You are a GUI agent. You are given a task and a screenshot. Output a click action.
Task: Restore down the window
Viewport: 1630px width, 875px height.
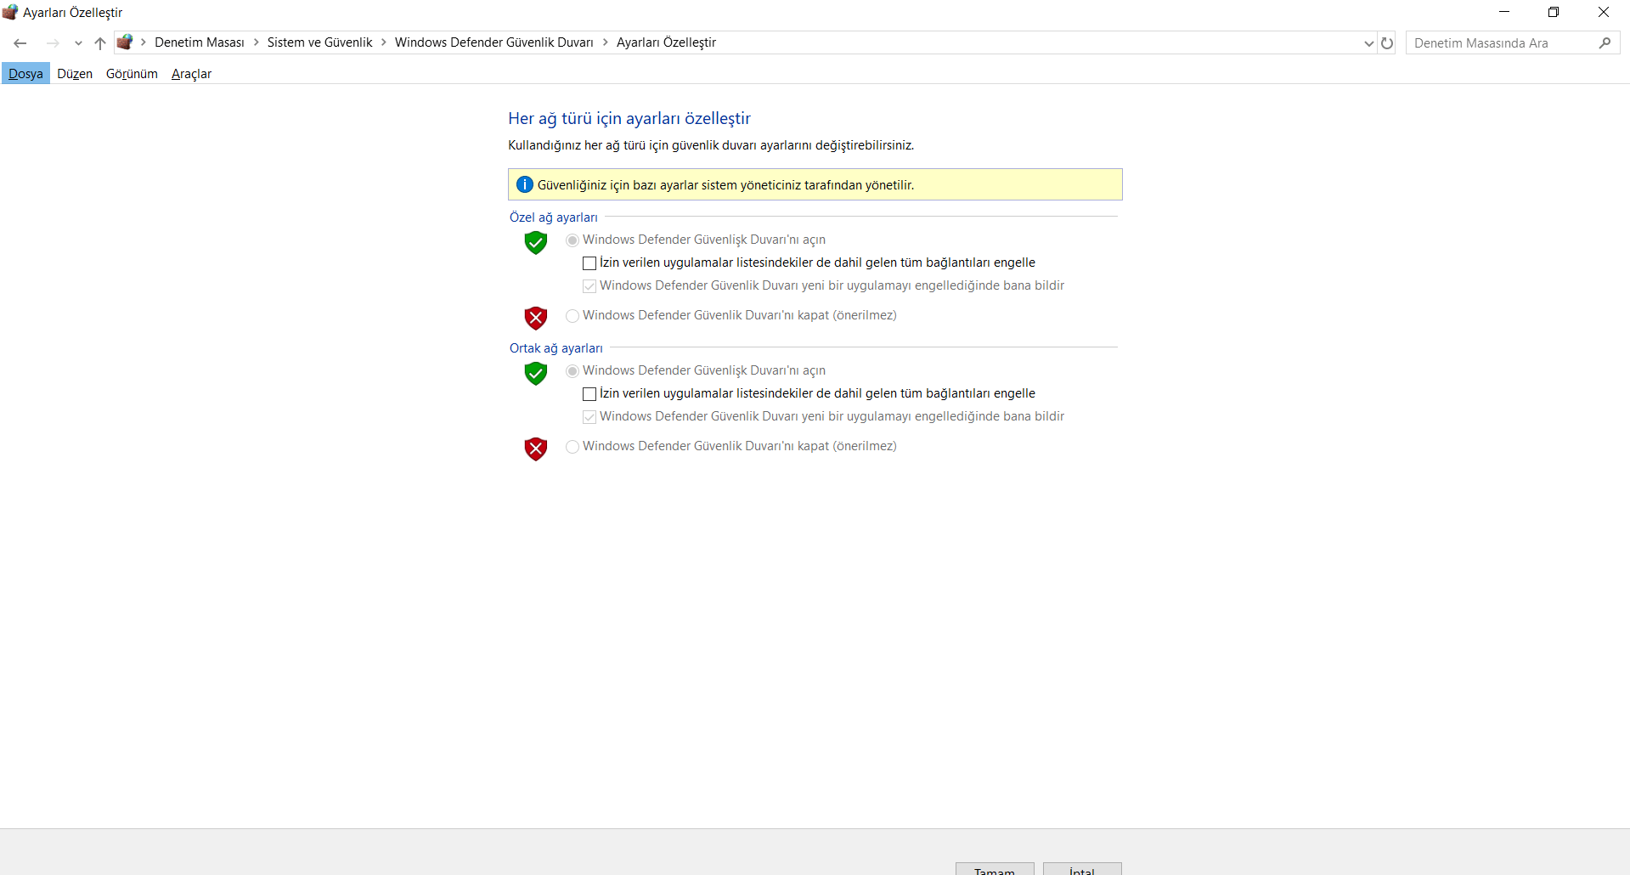pyautogui.click(x=1554, y=12)
